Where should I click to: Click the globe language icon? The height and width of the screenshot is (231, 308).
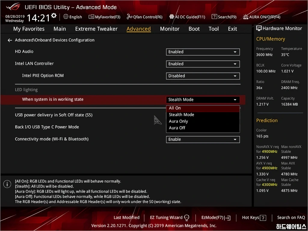tap(66, 17)
